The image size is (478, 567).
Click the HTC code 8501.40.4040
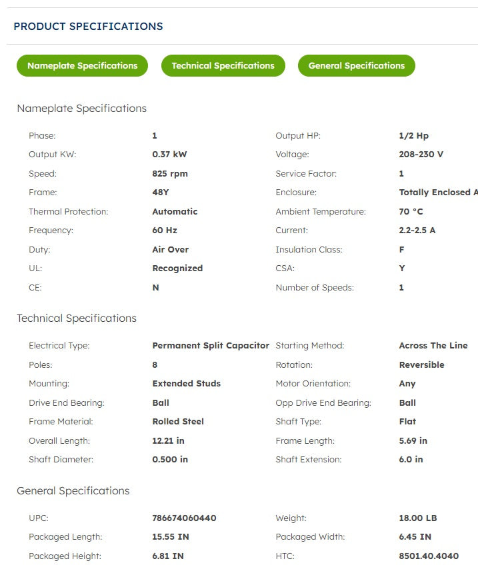pyautogui.click(x=429, y=556)
